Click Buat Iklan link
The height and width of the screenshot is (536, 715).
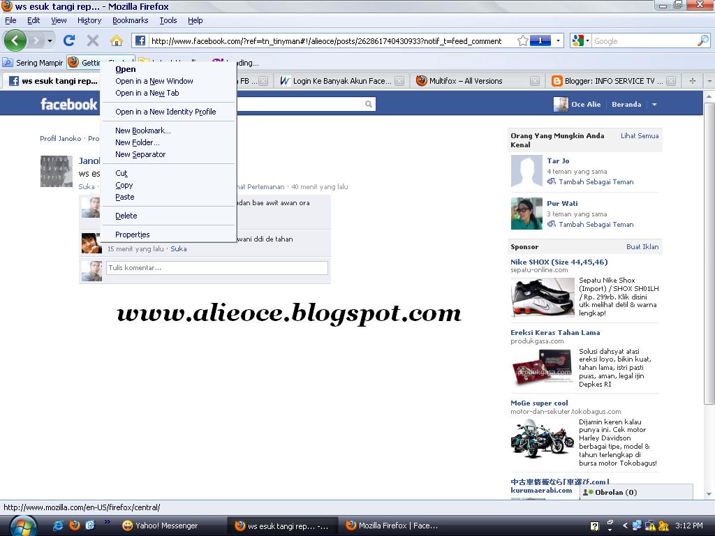click(642, 246)
